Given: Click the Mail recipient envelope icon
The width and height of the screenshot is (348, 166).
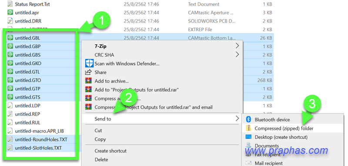Looking at the screenshot, I should pos(248,163).
